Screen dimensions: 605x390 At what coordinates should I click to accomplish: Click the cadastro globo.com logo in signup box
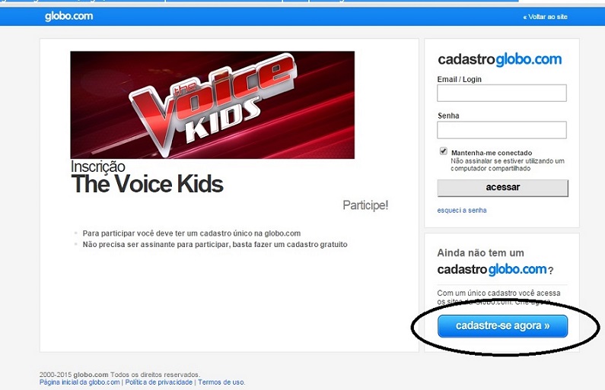click(x=492, y=269)
